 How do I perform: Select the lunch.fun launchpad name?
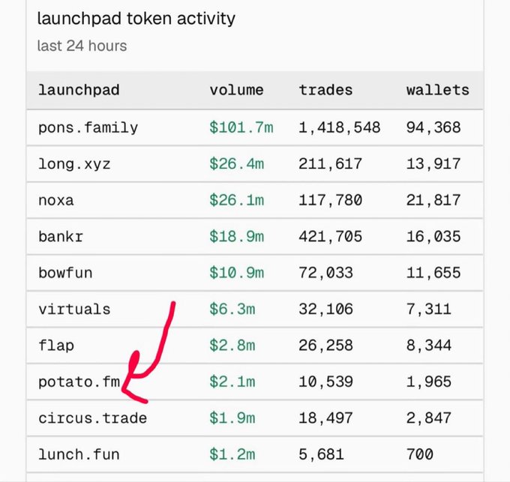79,454
